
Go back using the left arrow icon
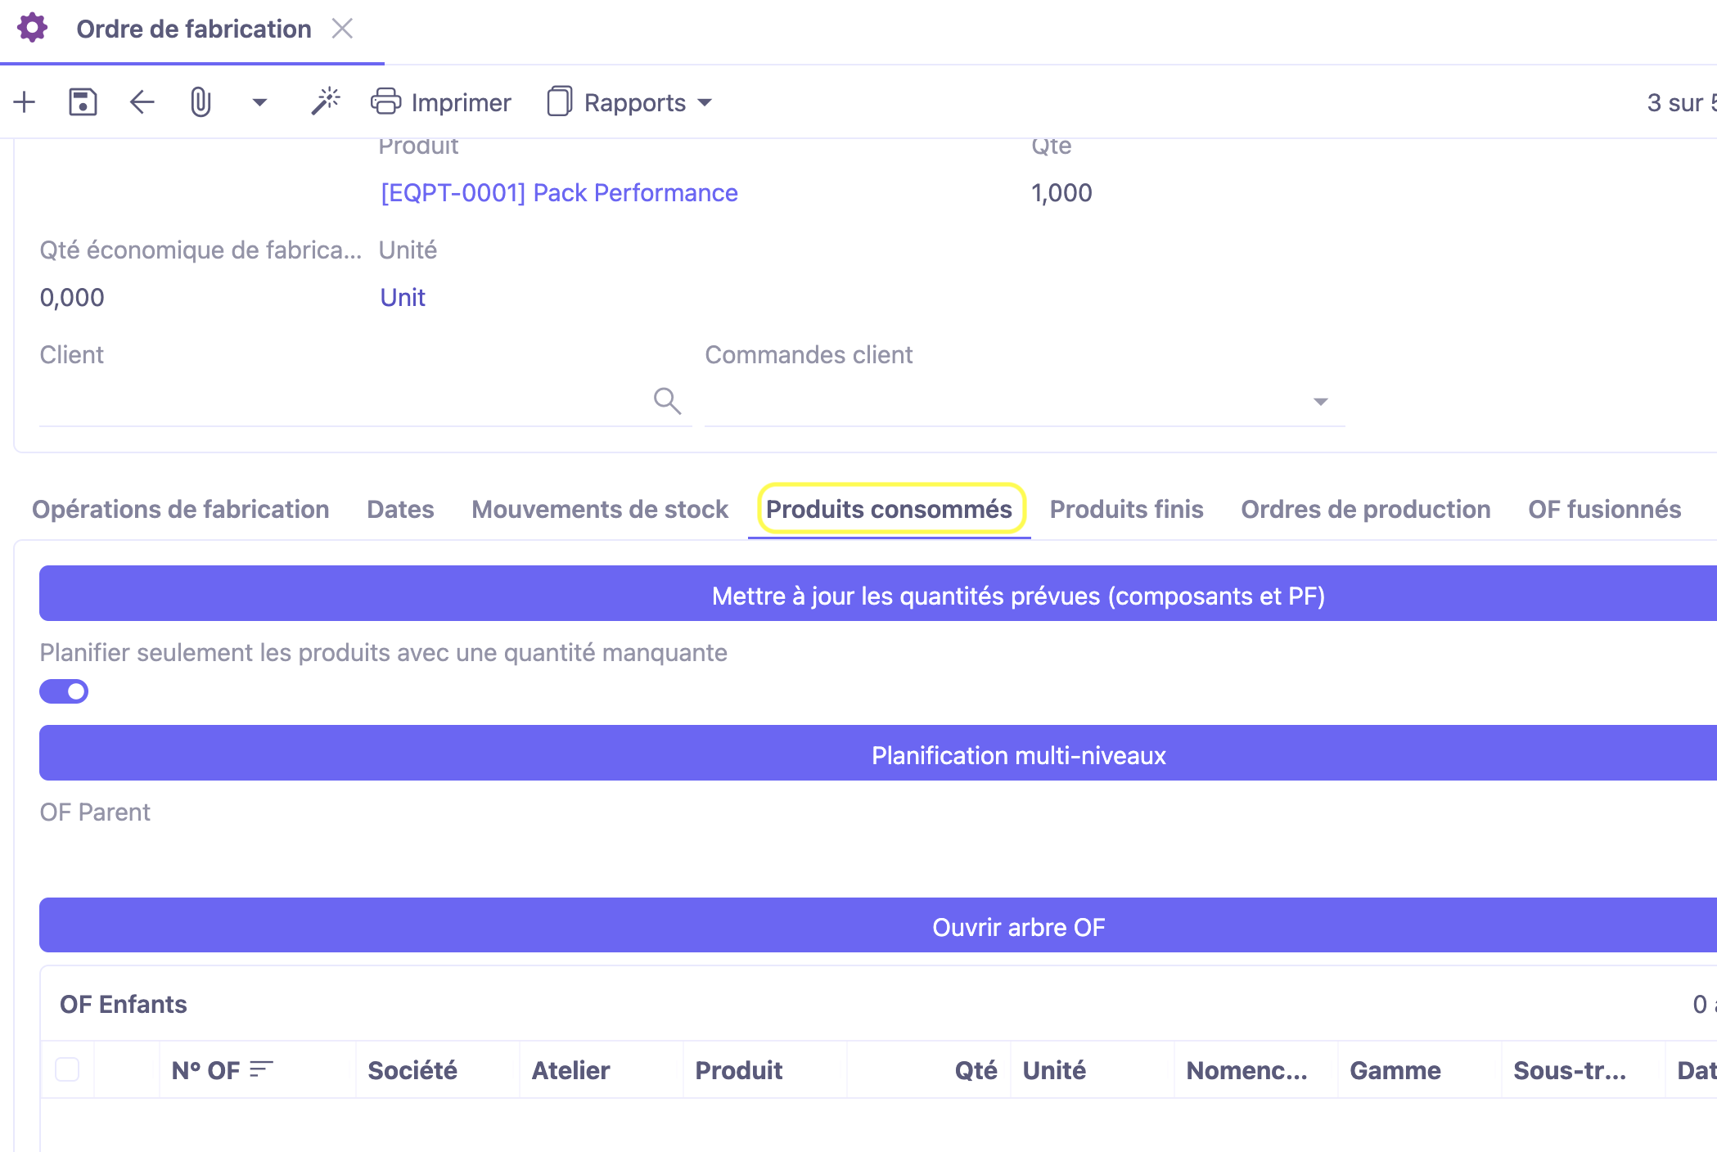pyautogui.click(x=142, y=102)
